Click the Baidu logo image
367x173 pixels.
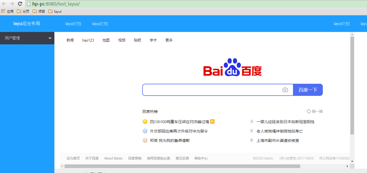point(233,67)
